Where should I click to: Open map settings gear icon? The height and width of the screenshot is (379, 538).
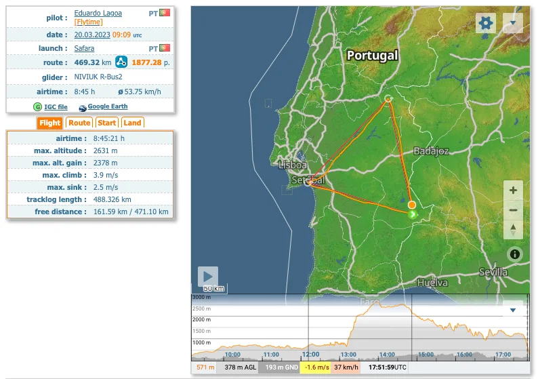pyautogui.click(x=486, y=23)
